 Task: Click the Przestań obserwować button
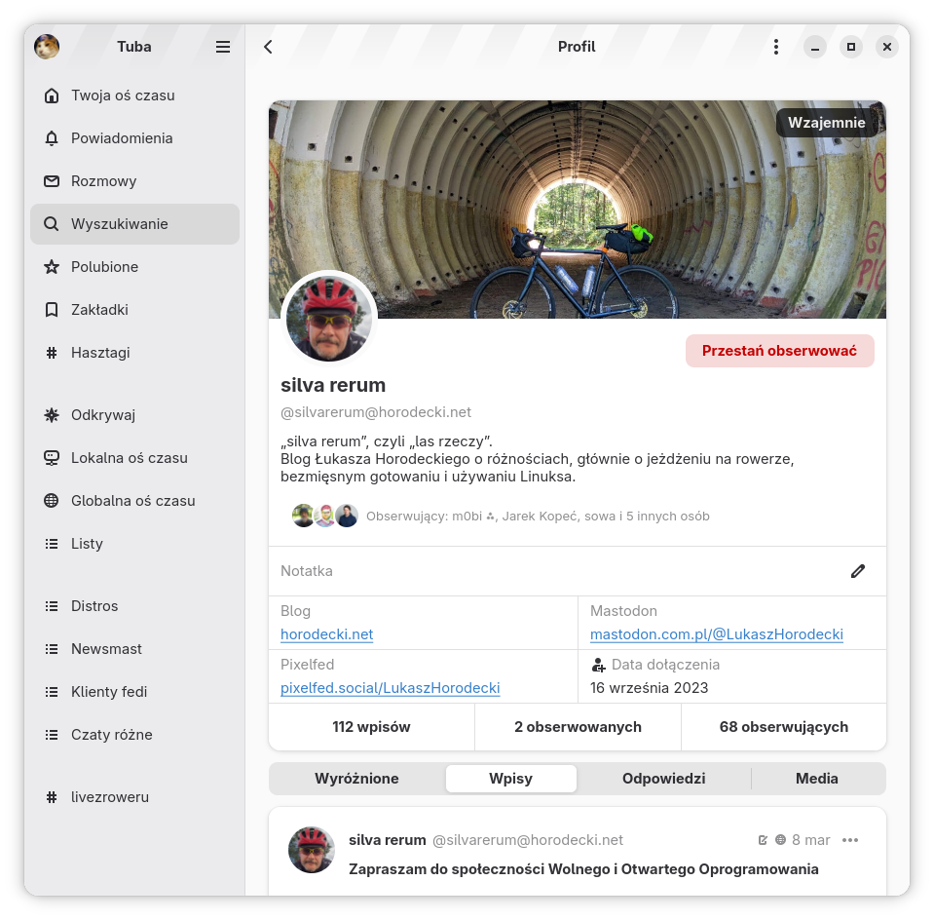click(779, 351)
